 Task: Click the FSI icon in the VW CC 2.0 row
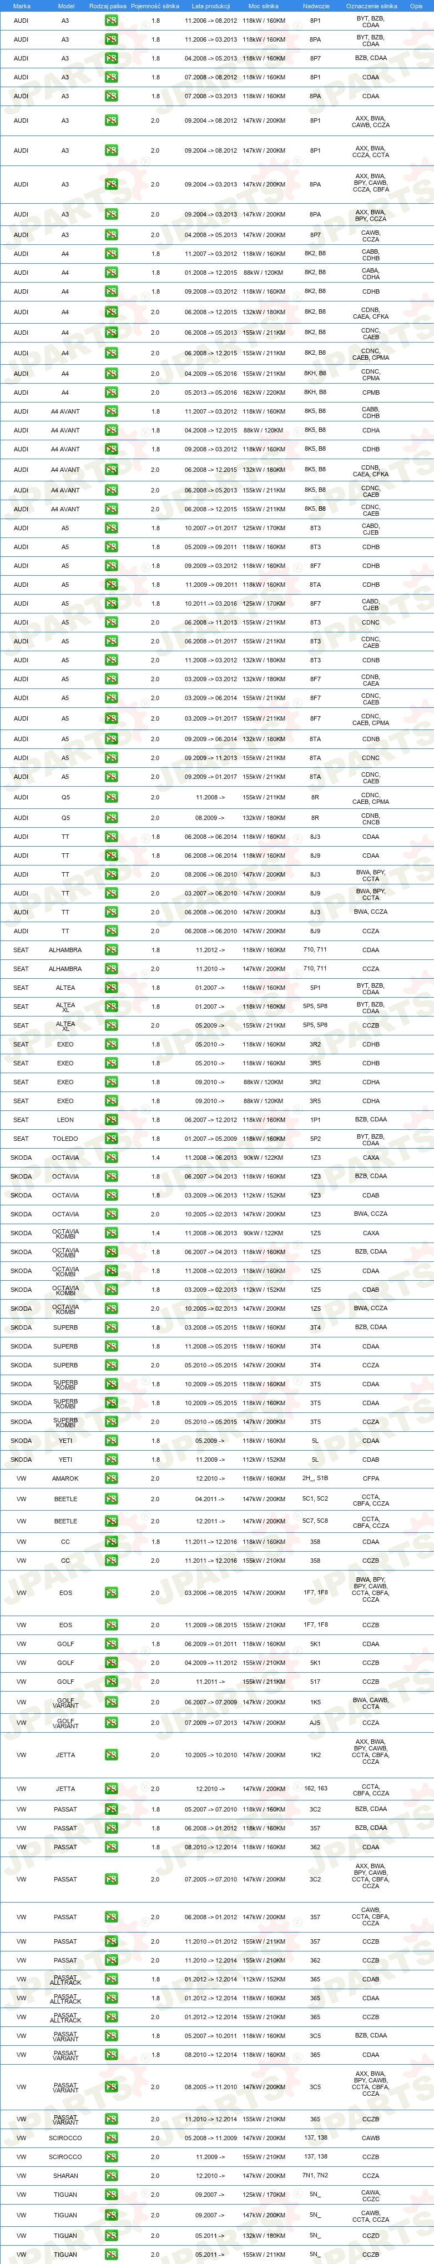[x=110, y=1561]
